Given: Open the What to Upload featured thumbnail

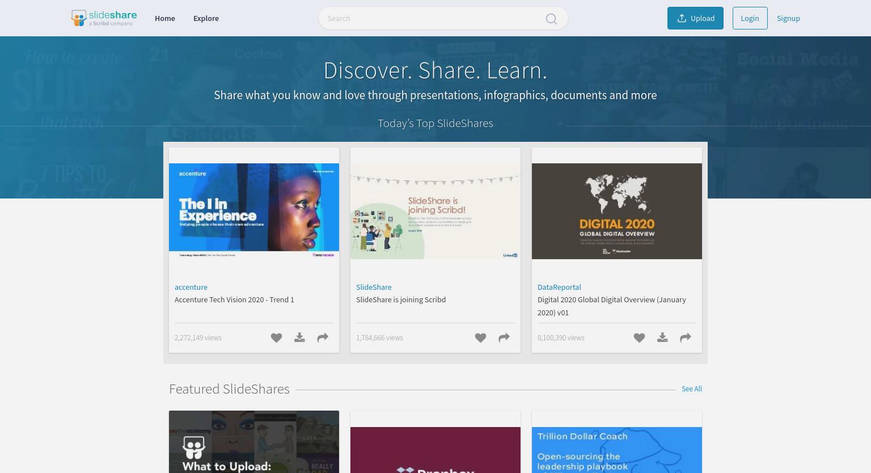Looking at the screenshot, I should point(254,442).
